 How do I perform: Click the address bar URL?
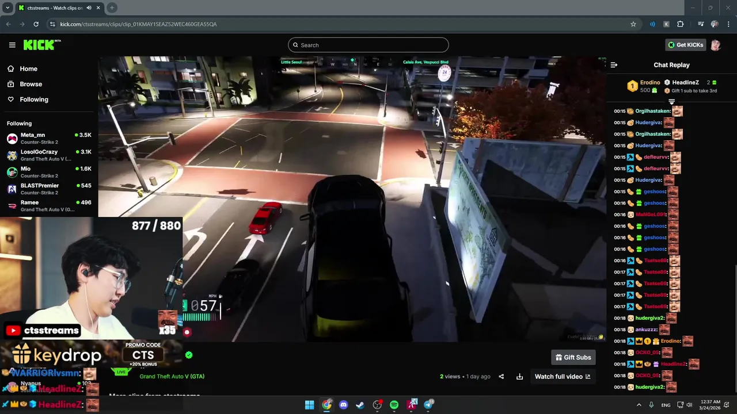point(138,24)
